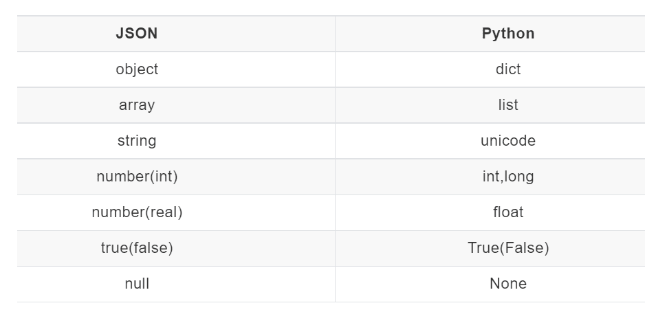This screenshot has height=312, width=645.
Task: Click the 'list' table cell
Action: [508, 105]
